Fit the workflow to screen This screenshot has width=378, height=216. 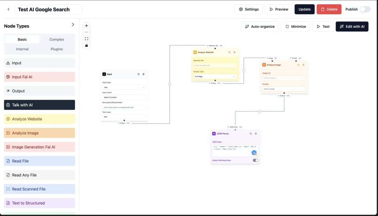coord(86,38)
